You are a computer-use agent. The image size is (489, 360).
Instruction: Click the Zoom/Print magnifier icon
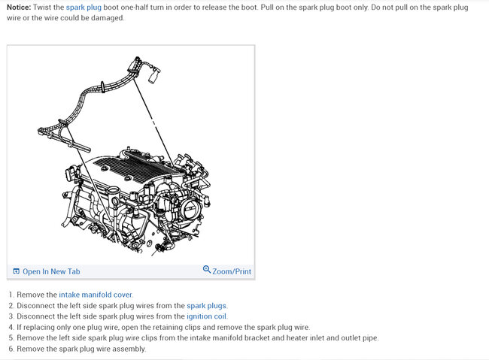206,269
